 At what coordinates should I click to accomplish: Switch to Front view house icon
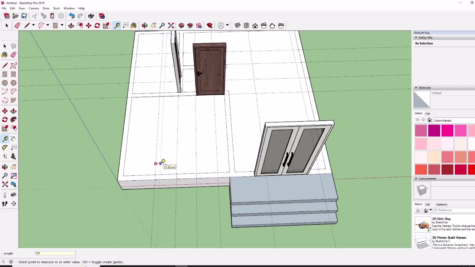point(255,26)
